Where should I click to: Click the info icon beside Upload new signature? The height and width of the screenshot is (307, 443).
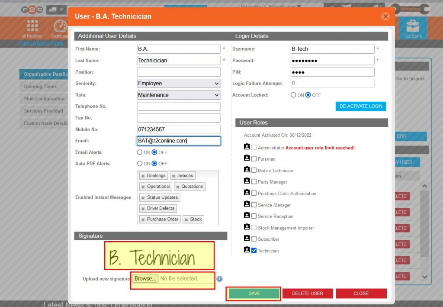tap(219, 279)
